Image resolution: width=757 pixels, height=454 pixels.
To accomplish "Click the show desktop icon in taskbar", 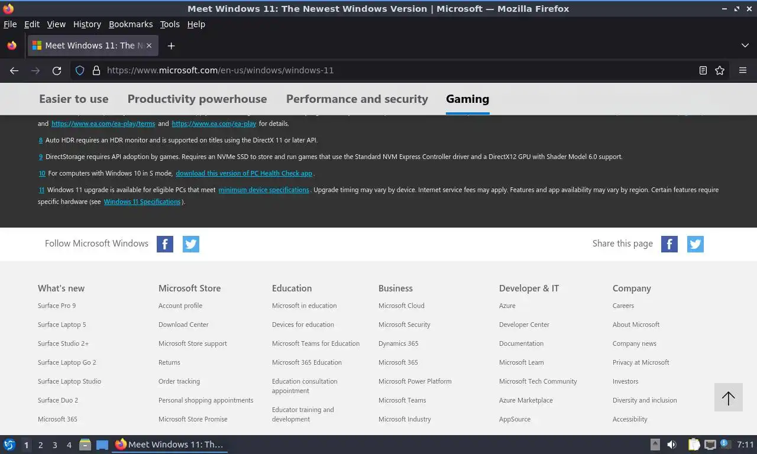I will pos(102,445).
